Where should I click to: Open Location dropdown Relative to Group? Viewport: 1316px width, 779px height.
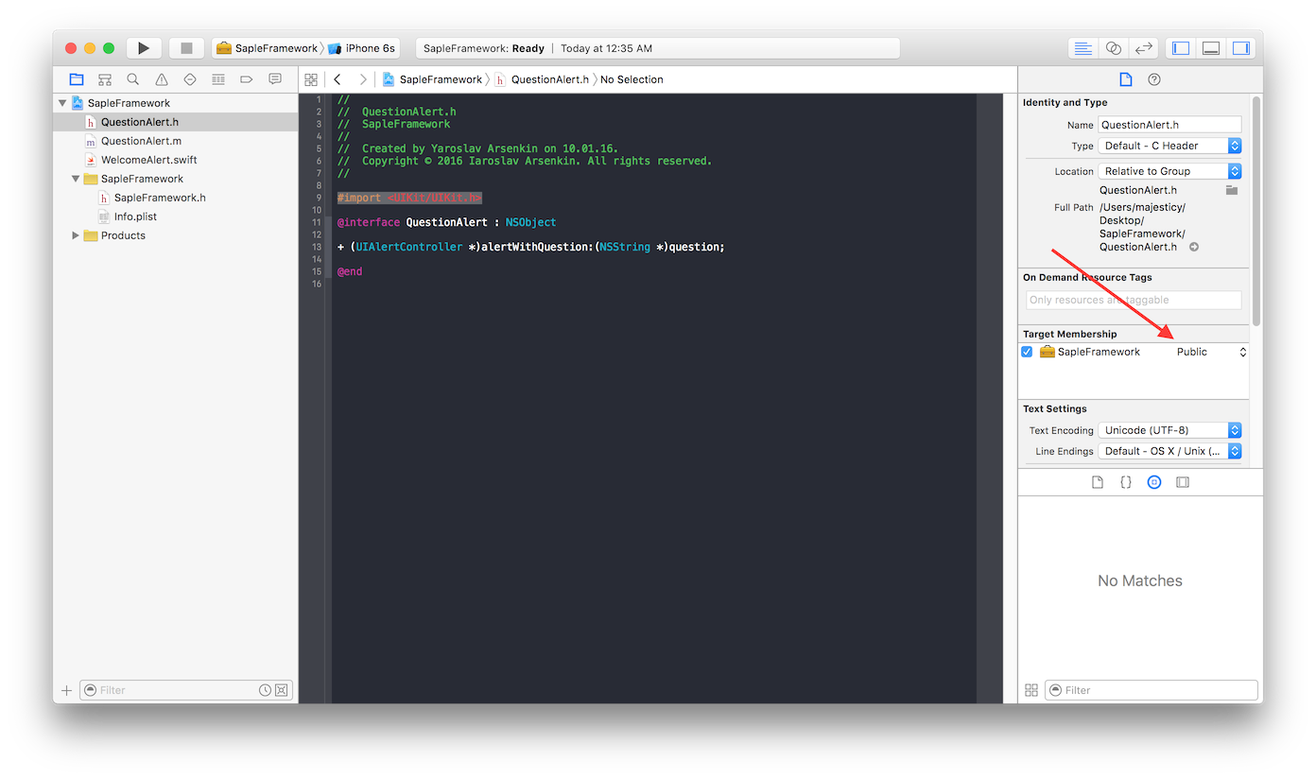(x=1169, y=171)
